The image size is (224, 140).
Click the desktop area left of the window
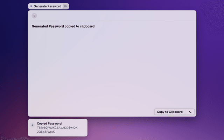[14, 70]
